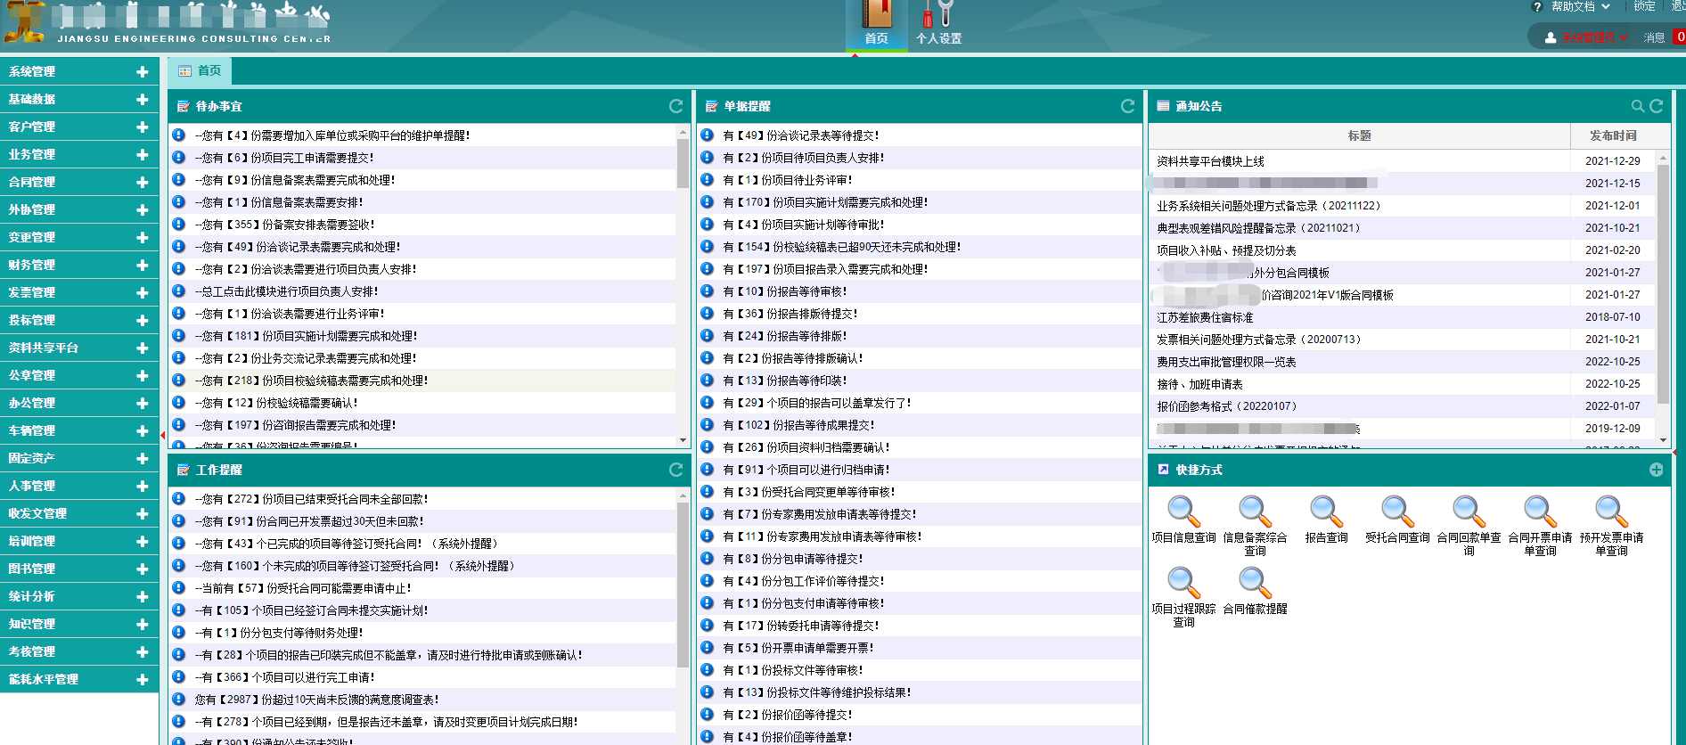Click the user avatar icon in header
This screenshot has height=745, width=1686.
click(x=1551, y=37)
